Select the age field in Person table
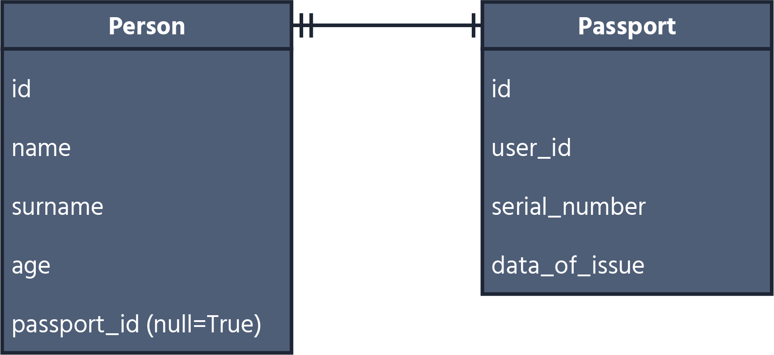This screenshot has width=774, height=355. (x=31, y=266)
